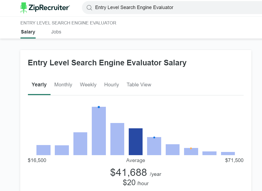Click the leftmost histogram bar
Screen dimensions: 262x191
click(43, 150)
